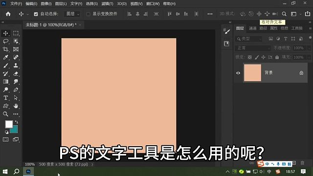
Task: Select the Horizontal Type tool
Action: tap(5, 98)
